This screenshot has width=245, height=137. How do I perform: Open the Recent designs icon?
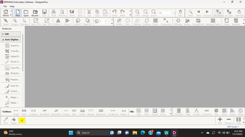click(35, 13)
